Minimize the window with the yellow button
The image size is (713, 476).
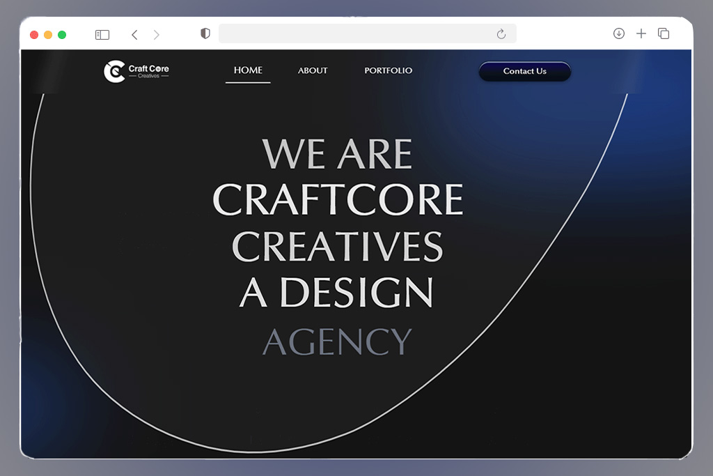48,35
